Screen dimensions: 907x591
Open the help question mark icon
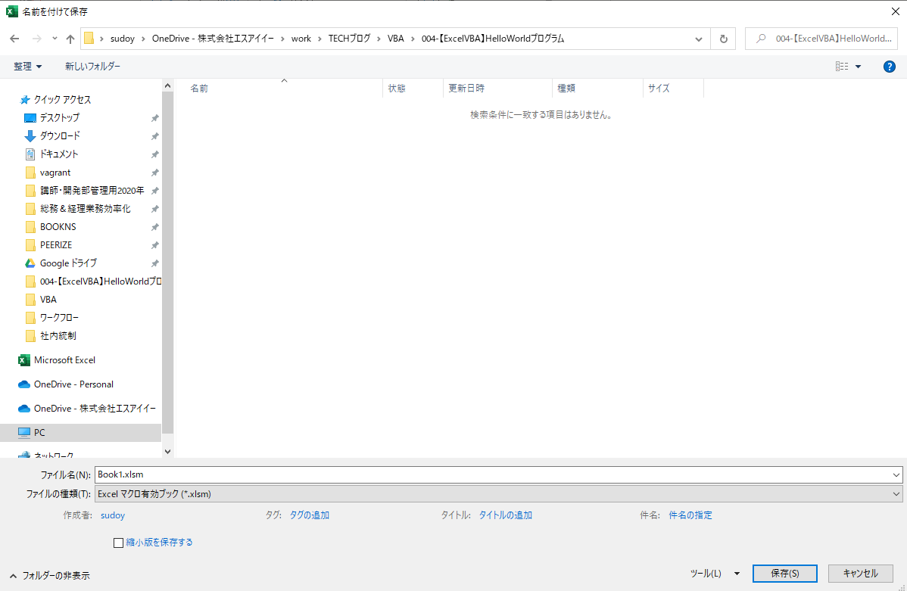890,67
